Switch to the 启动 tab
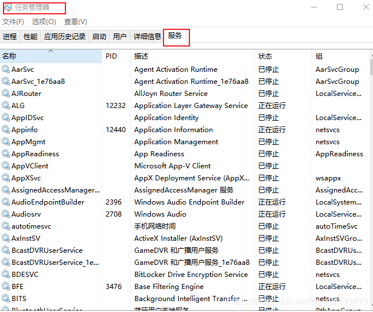The width and height of the screenshot is (373, 312). coord(99,36)
